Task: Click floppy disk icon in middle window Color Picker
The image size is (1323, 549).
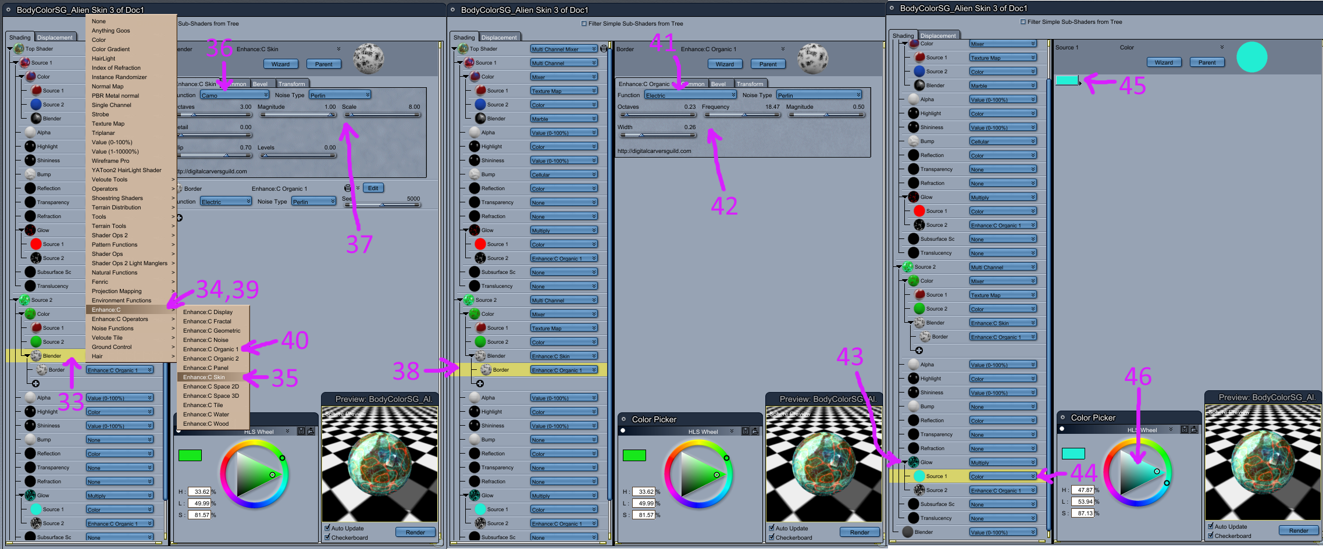Action: pyautogui.click(x=746, y=431)
